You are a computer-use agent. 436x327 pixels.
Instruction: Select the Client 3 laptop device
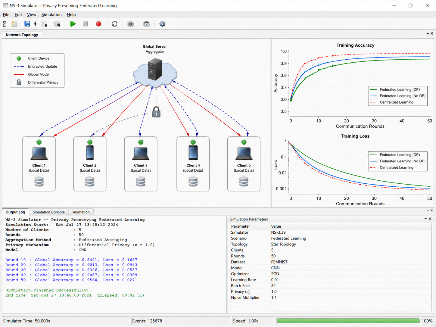pyautogui.click(x=141, y=154)
